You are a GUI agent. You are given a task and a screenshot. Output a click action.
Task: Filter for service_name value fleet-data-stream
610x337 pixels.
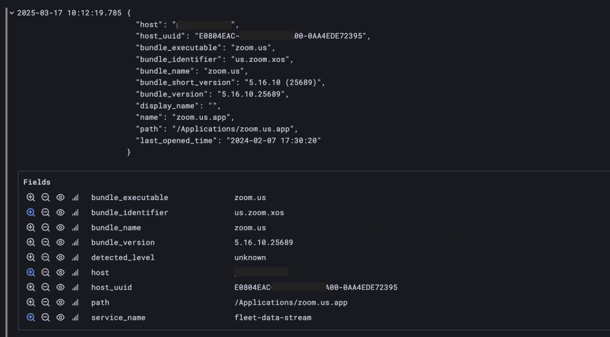point(30,317)
